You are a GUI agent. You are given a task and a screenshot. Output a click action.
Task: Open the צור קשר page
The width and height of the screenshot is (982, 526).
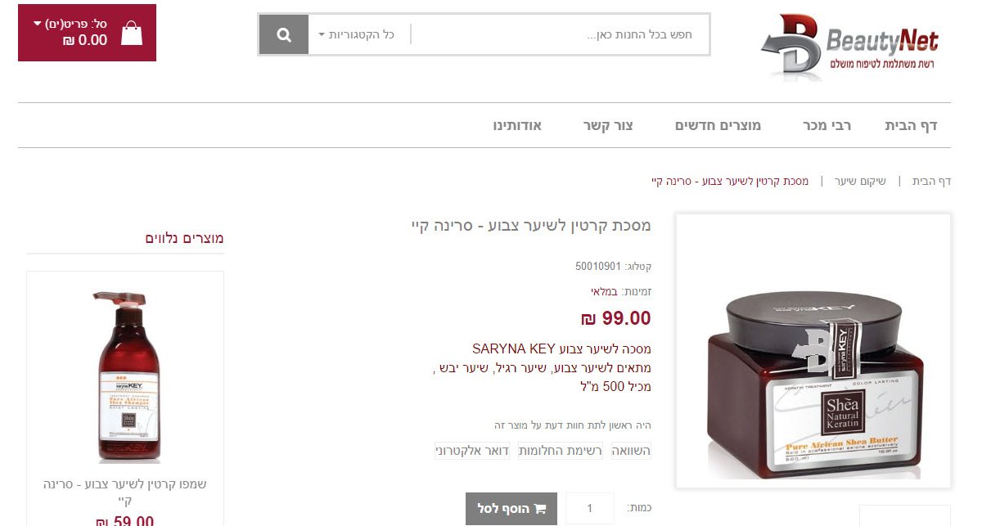(608, 125)
